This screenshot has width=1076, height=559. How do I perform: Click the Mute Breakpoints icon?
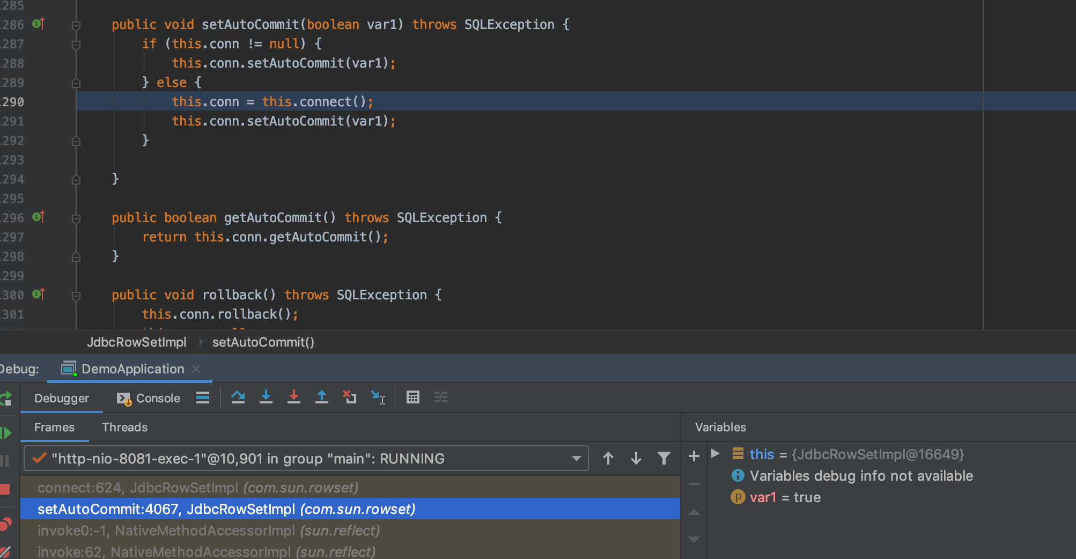tap(5, 552)
